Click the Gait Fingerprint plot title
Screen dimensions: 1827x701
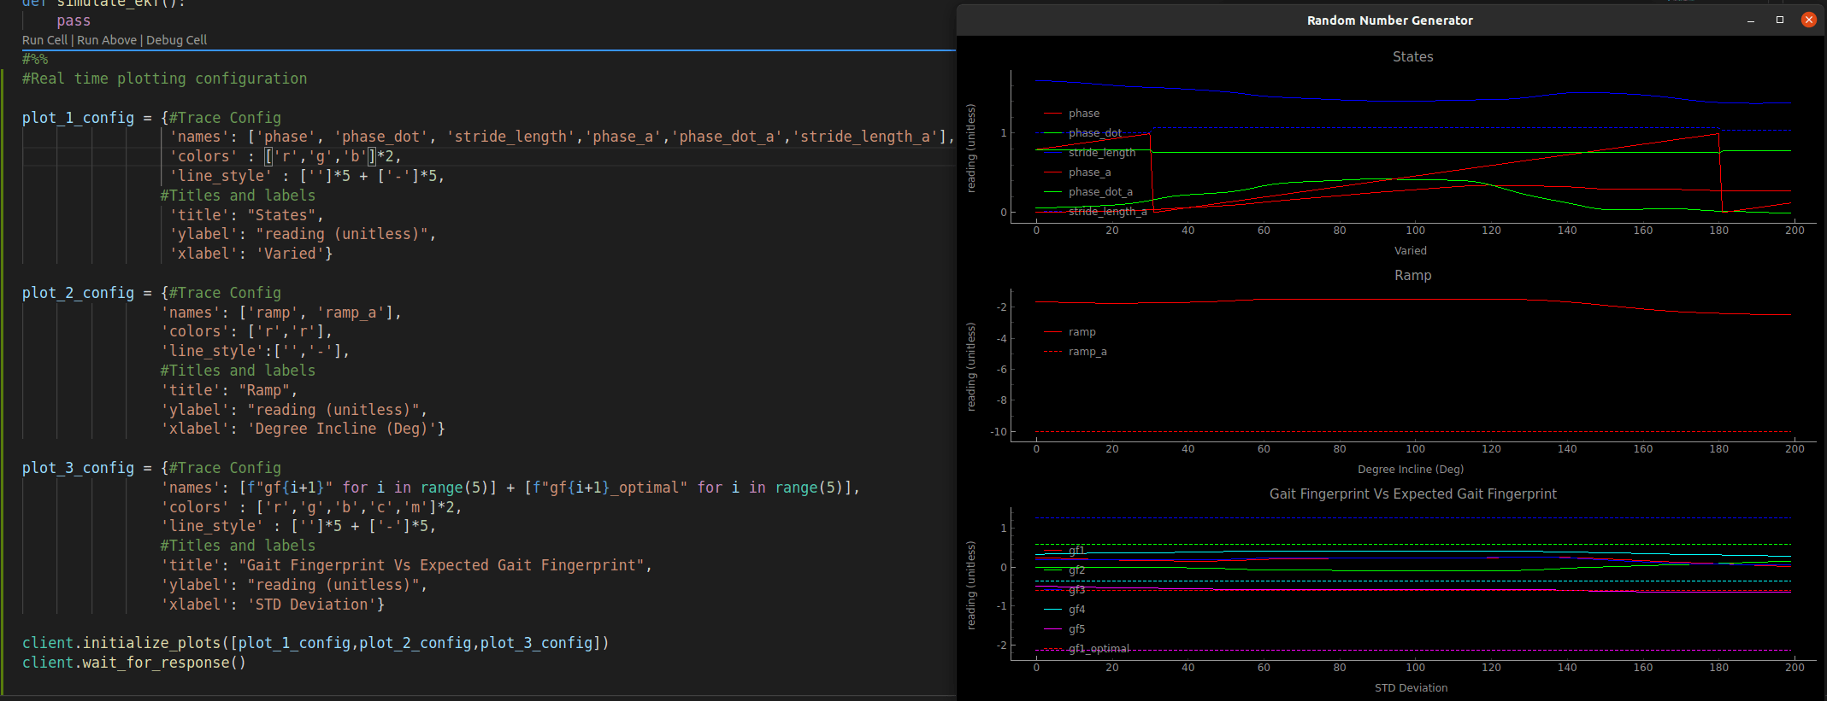tap(1412, 494)
